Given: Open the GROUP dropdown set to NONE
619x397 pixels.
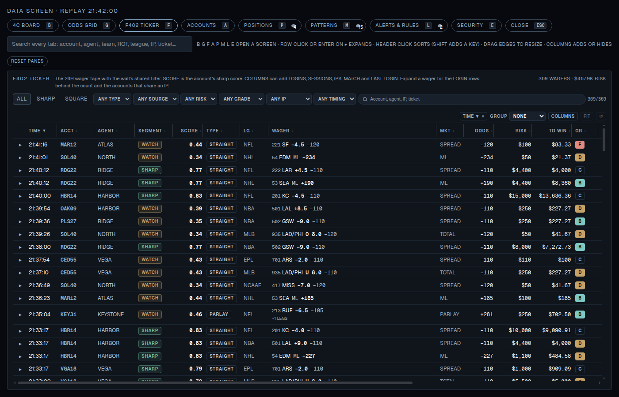Looking at the screenshot, I should coord(527,116).
